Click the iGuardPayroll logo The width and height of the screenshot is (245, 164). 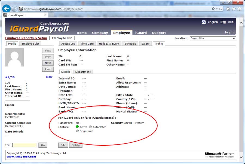[x=39, y=28]
